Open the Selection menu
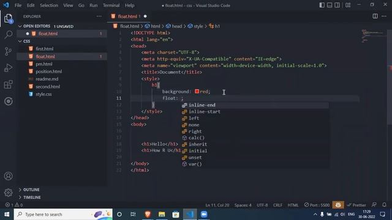This screenshot has width=392, height=220. point(49,5)
